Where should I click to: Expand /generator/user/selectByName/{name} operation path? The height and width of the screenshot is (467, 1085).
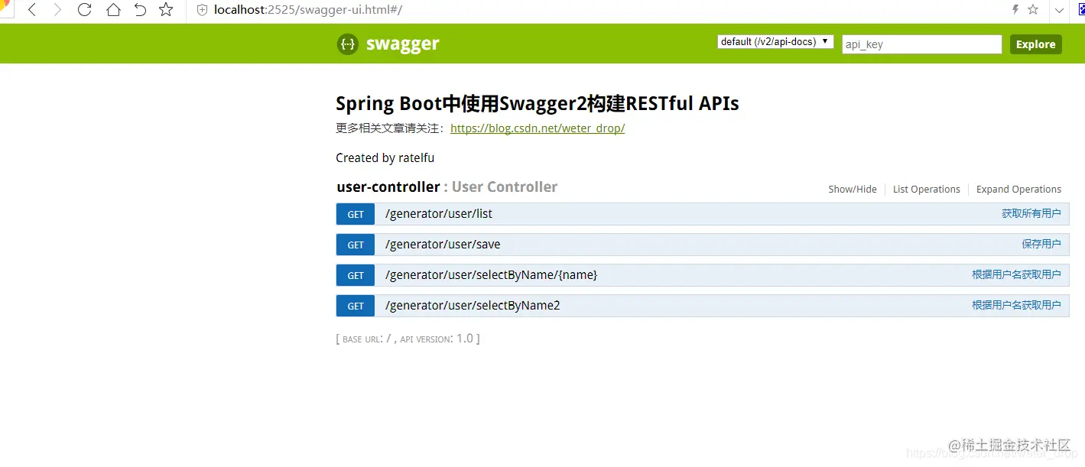pyautogui.click(x=491, y=275)
